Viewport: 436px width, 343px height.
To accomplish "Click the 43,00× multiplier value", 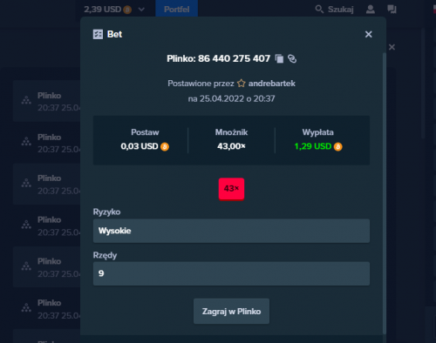I will pos(231,146).
